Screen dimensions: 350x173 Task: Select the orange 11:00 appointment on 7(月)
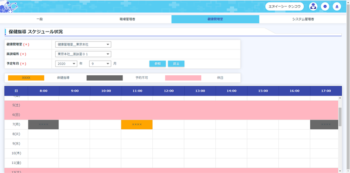tap(137, 124)
